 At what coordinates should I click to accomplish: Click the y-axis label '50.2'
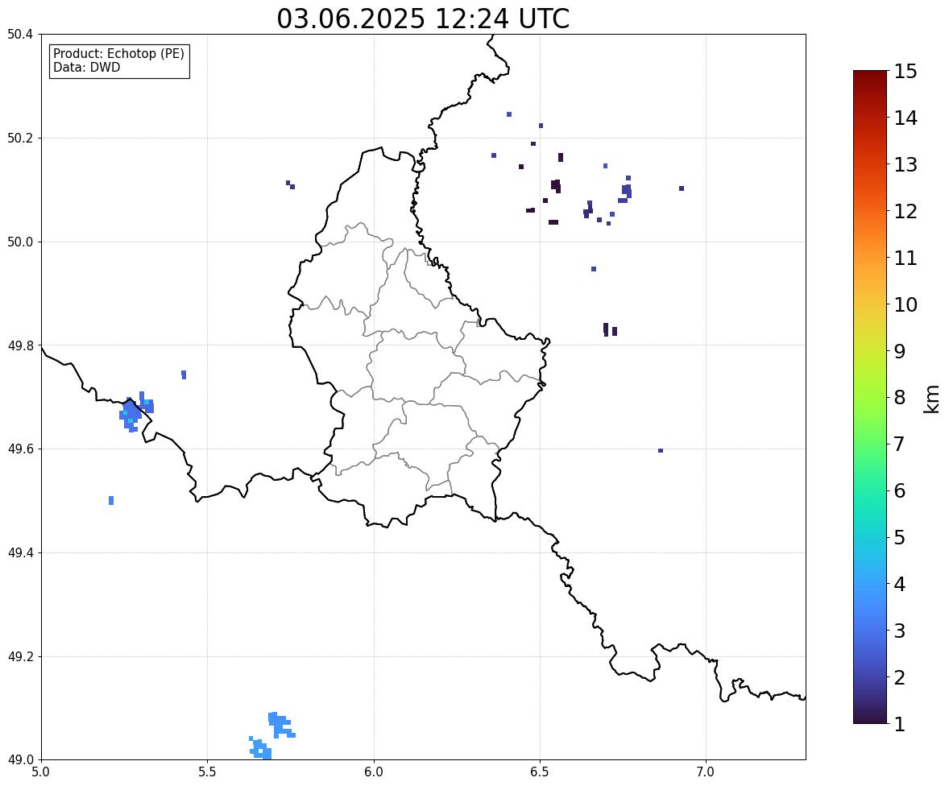click(19, 138)
